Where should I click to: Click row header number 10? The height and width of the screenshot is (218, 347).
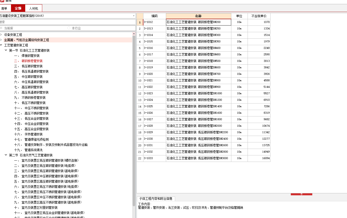point(140,81)
